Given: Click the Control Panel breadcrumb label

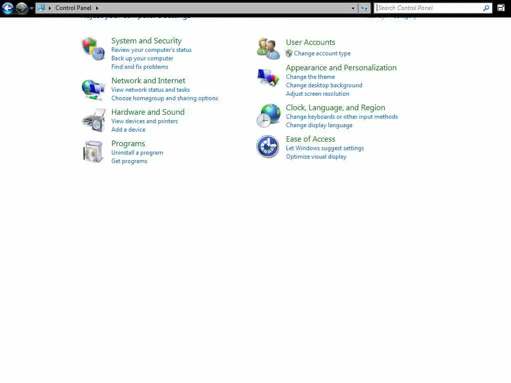Looking at the screenshot, I should (73, 8).
